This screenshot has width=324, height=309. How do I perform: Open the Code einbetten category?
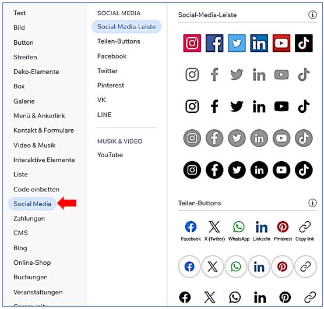[36, 189]
